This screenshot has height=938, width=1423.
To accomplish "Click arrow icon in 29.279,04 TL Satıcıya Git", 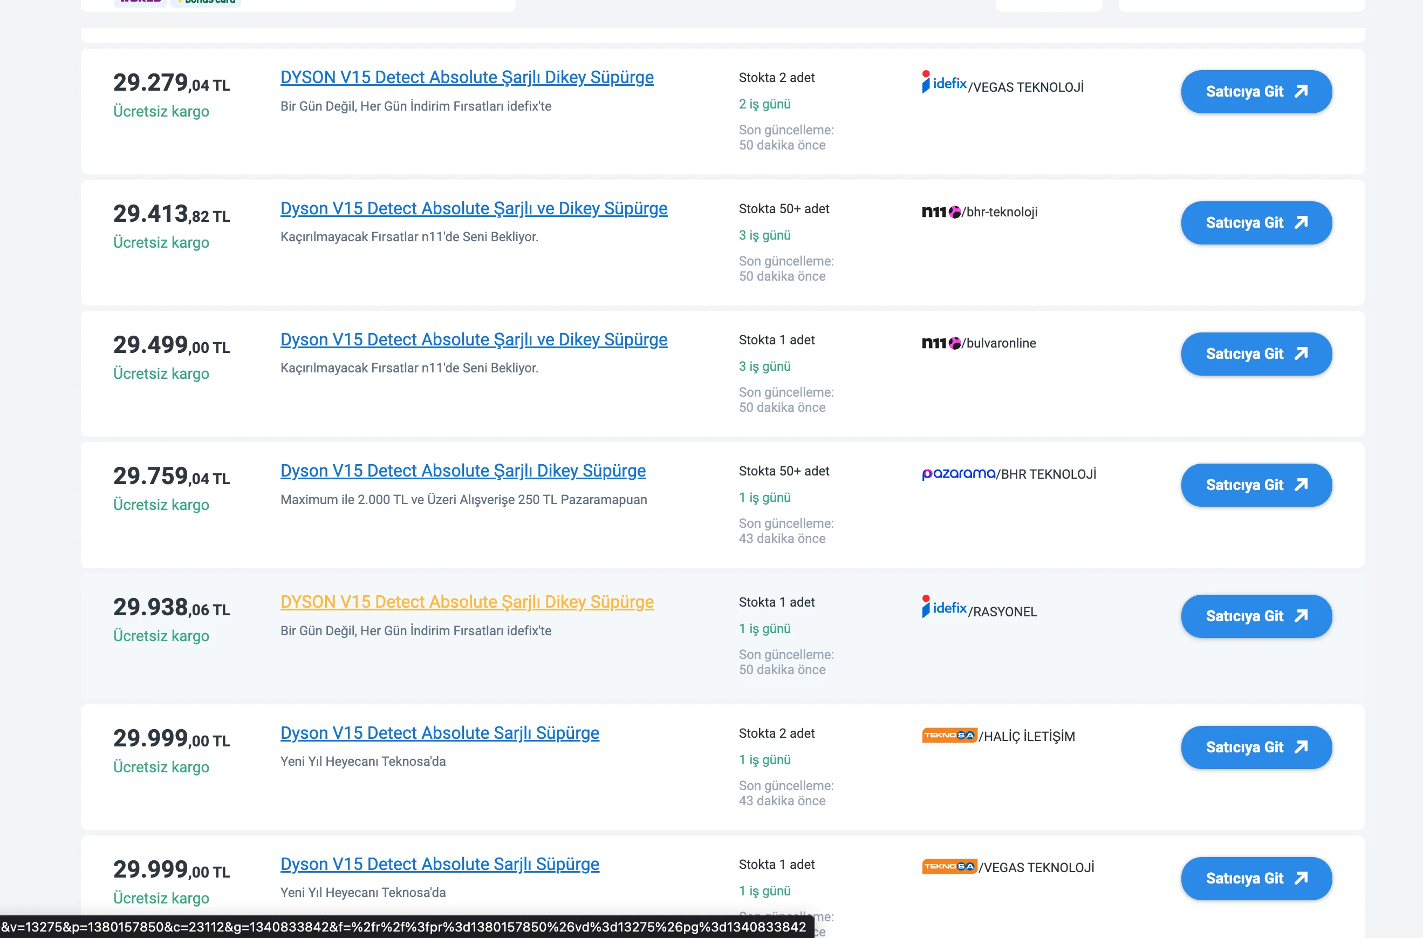I will coord(1301,92).
